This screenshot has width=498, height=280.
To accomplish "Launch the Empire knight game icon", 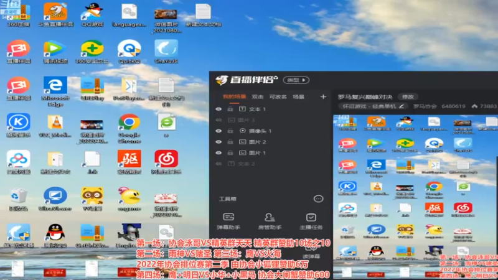I will coord(129,236).
